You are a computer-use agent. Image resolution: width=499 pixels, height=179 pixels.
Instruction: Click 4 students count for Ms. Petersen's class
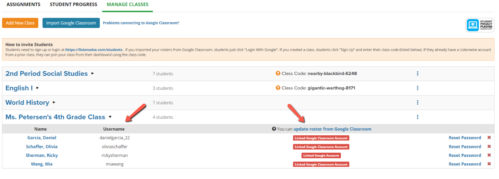(x=163, y=117)
